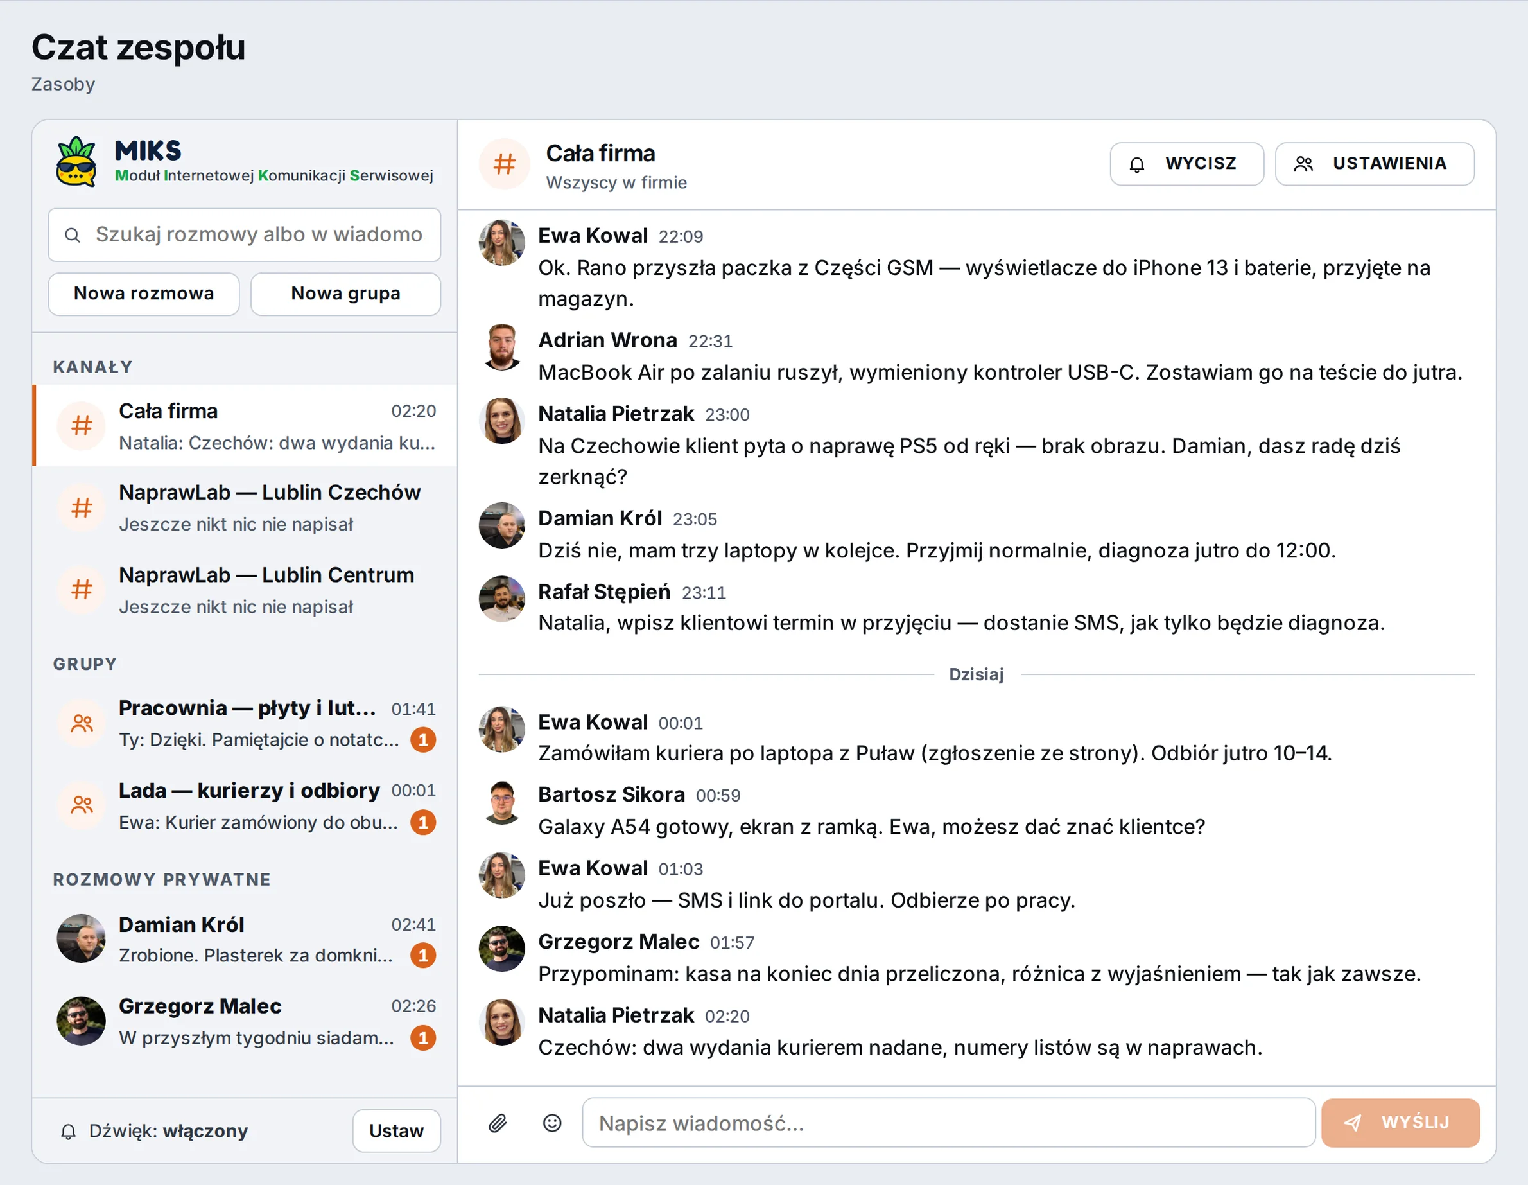Open the Pracownia — płyty i lut group
Viewport: 1528px width, 1185px height.
click(245, 723)
